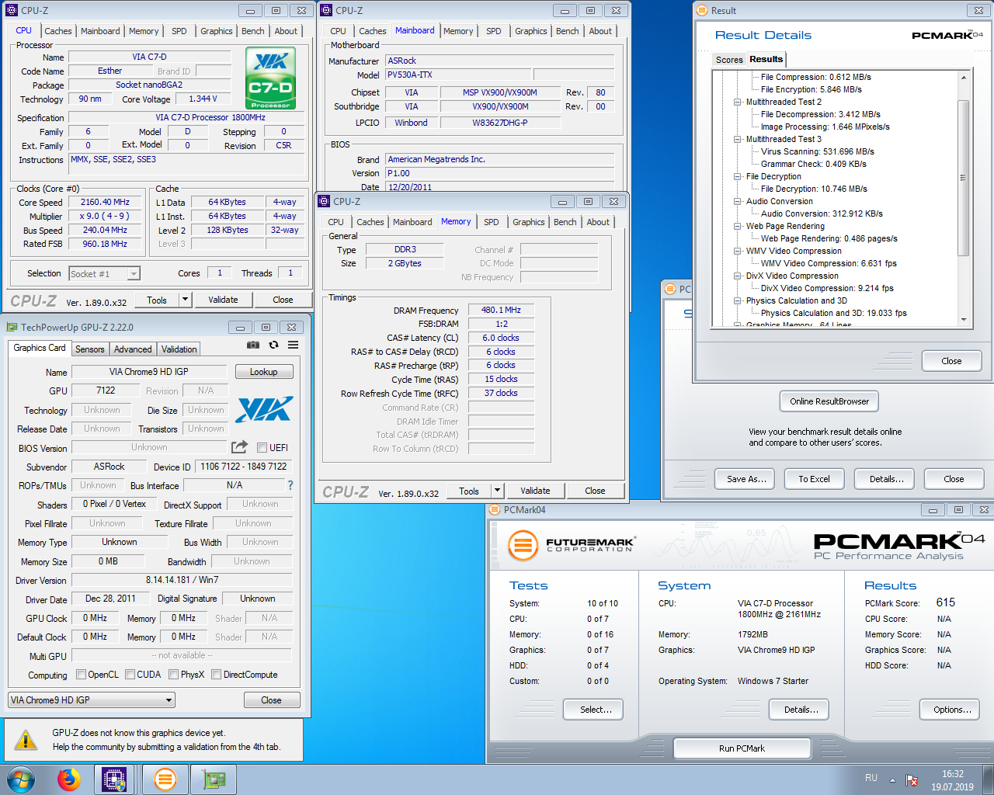Click the scroll-up arrow in Result Details tree
994x795 pixels.
pos(964,77)
